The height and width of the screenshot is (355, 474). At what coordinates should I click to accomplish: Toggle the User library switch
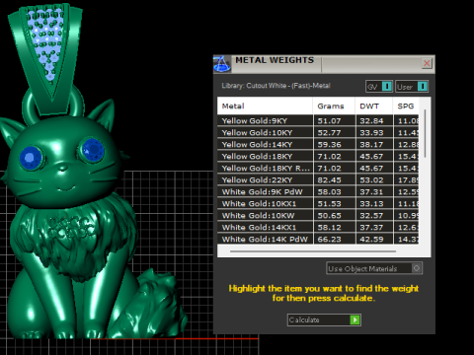click(x=412, y=87)
